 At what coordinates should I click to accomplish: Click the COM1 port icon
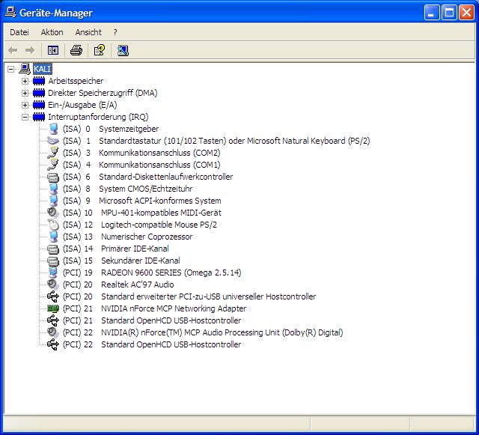click(53, 165)
